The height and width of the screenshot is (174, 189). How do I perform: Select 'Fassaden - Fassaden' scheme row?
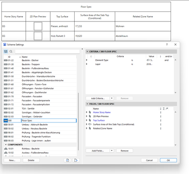tap(40, 96)
